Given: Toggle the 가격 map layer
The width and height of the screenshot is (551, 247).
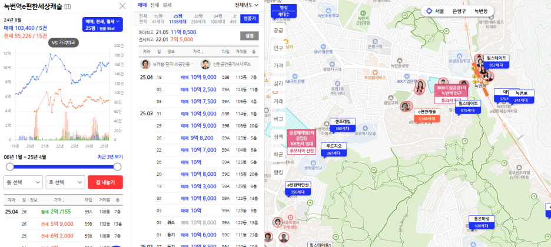Looking at the screenshot, I should 278,66.
